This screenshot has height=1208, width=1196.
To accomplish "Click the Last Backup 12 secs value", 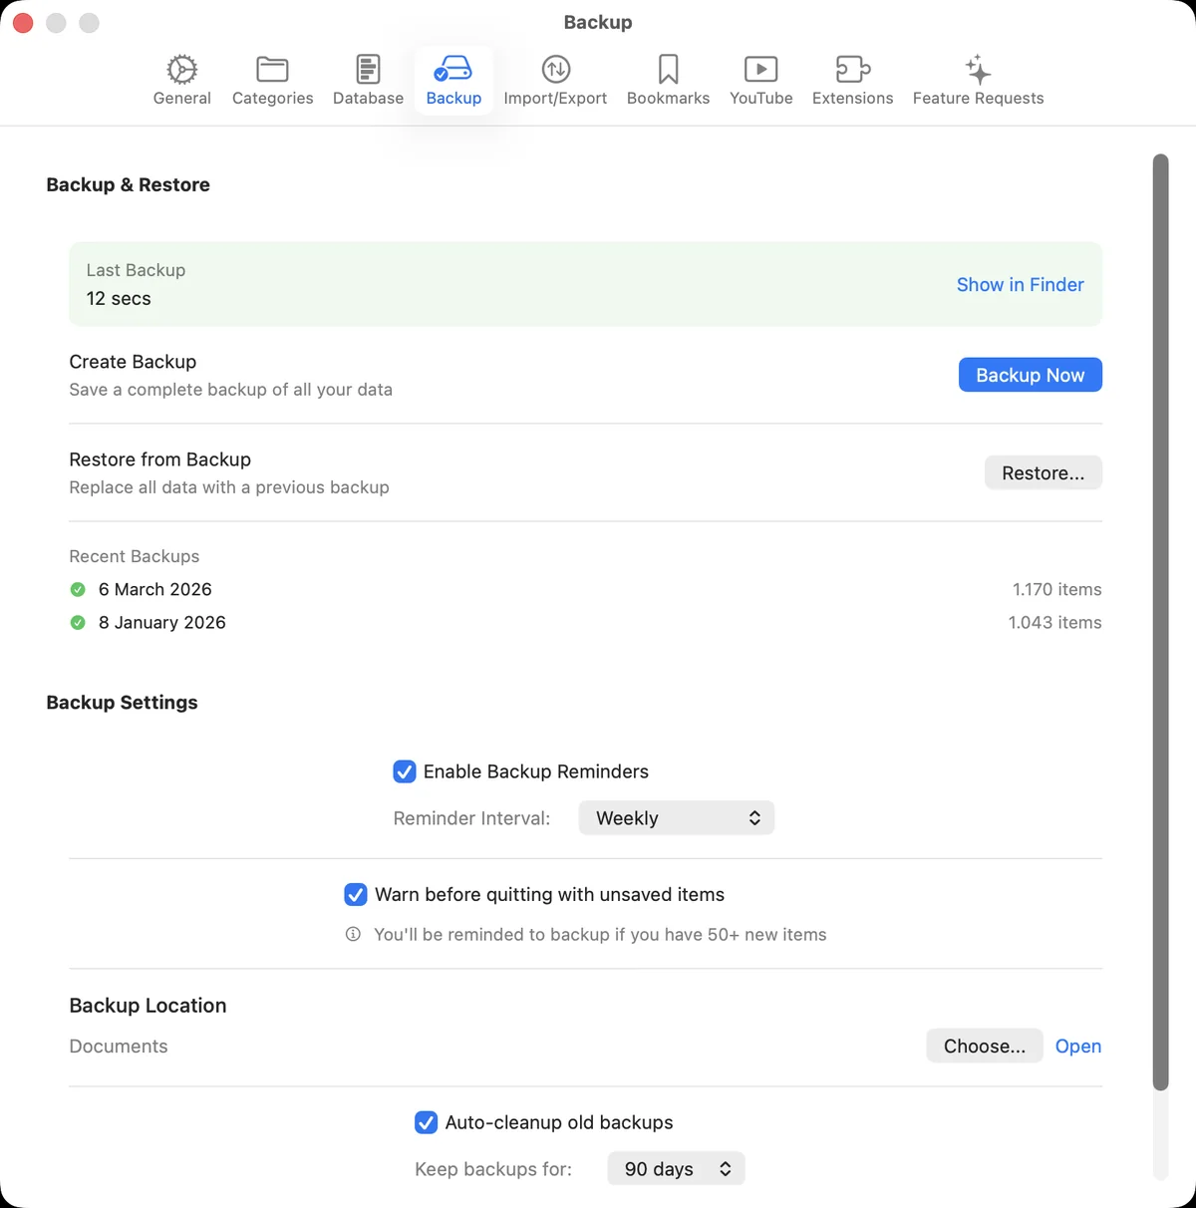I will (119, 299).
